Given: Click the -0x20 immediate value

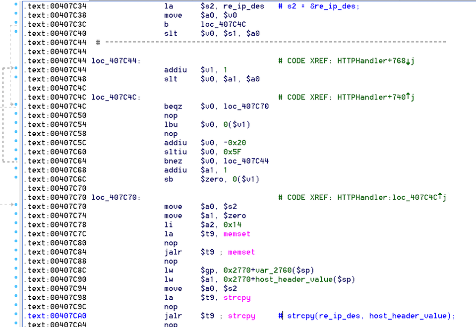Looking at the screenshot, I should pyautogui.click(x=235, y=143).
